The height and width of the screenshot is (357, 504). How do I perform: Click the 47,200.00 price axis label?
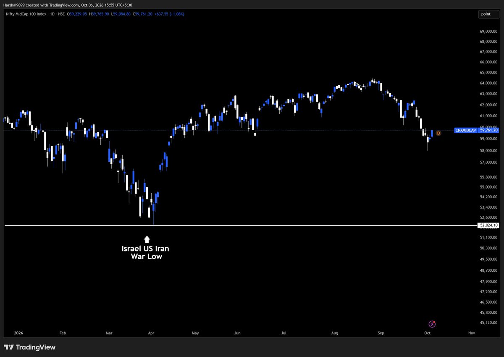tap(489, 291)
